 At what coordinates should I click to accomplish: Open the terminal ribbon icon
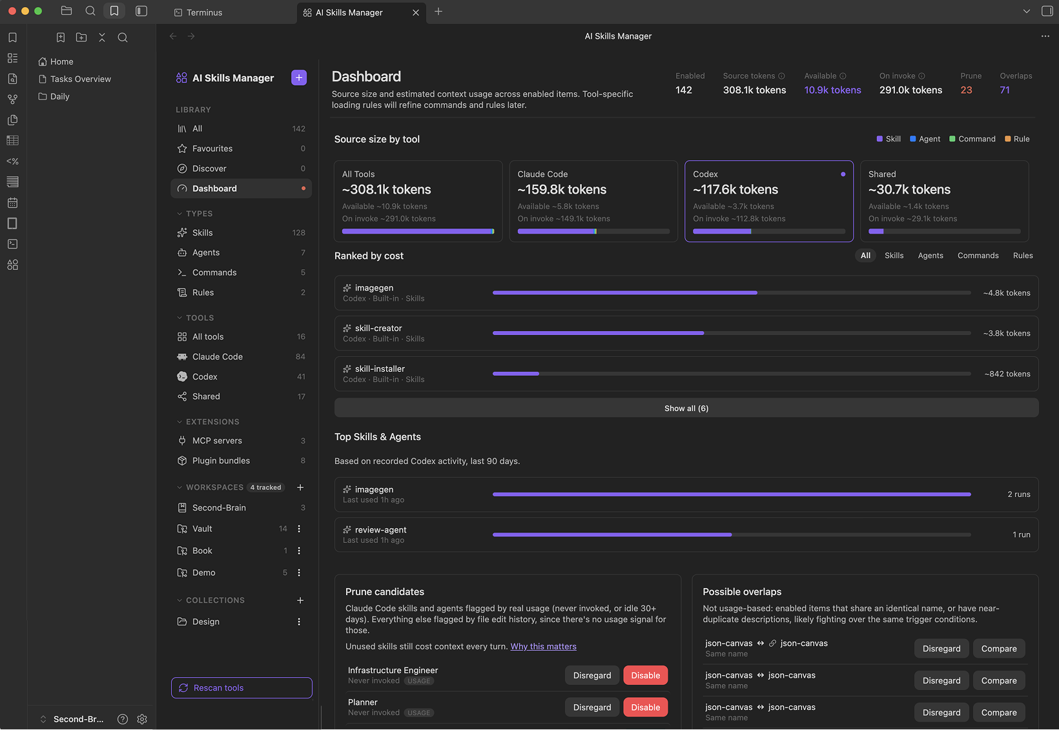(12, 244)
